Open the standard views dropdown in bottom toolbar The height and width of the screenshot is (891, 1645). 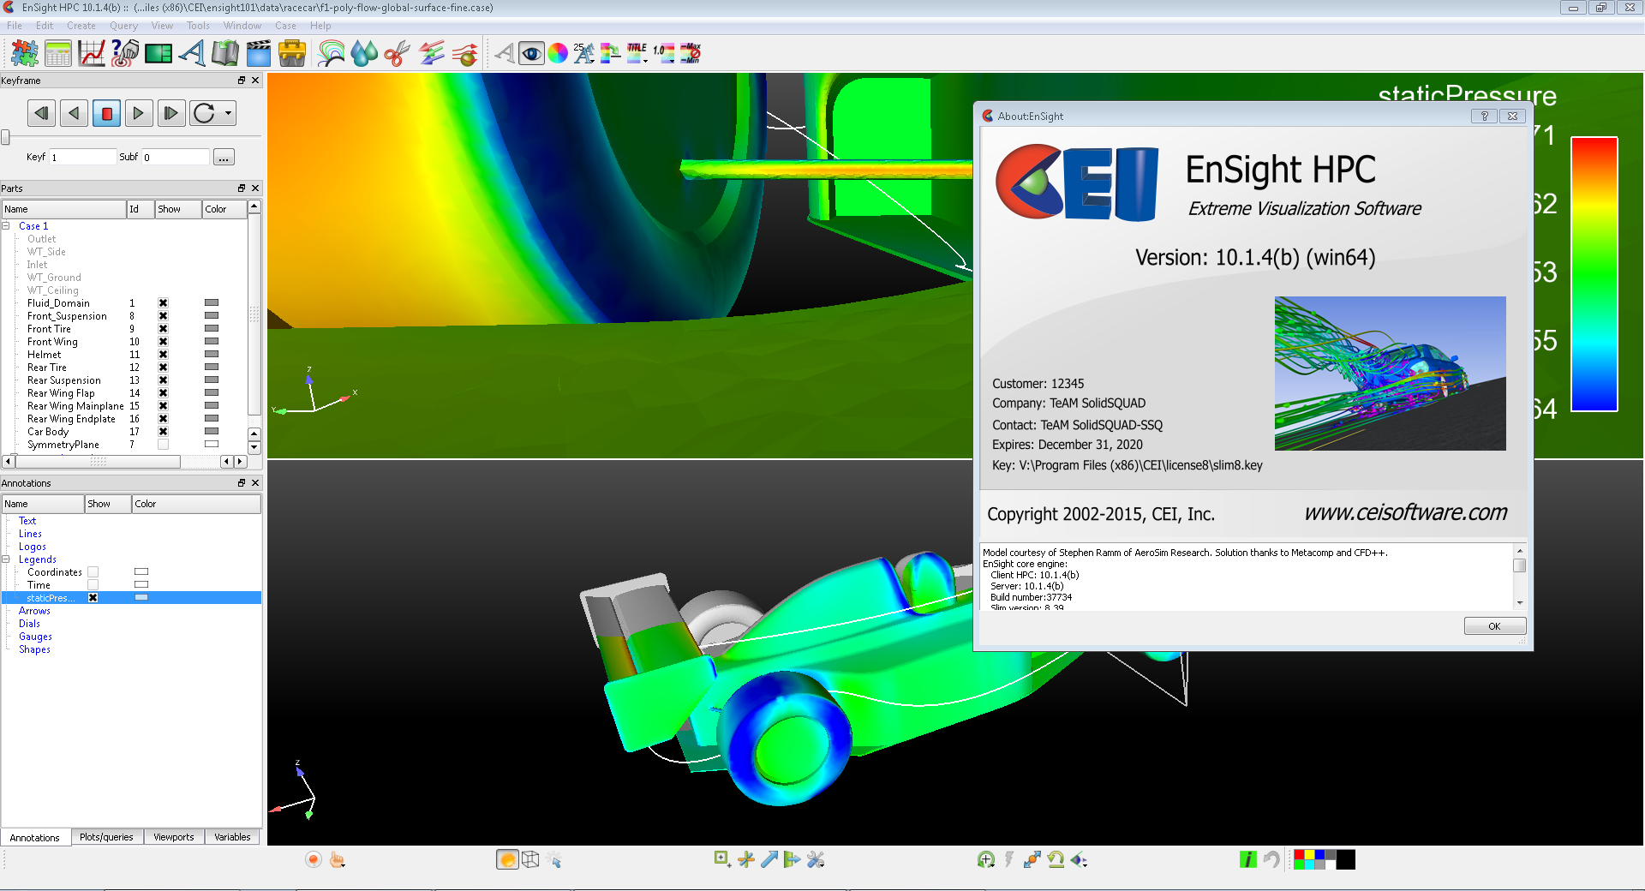(1079, 859)
